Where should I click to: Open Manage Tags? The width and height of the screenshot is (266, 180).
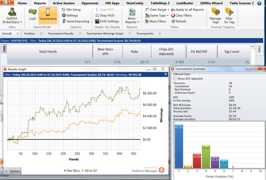(x=215, y=16)
